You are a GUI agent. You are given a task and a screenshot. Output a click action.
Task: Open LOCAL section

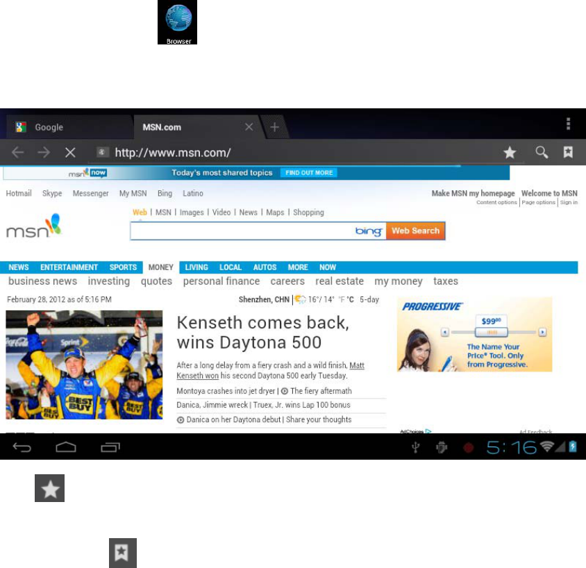pyautogui.click(x=231, y=267)
